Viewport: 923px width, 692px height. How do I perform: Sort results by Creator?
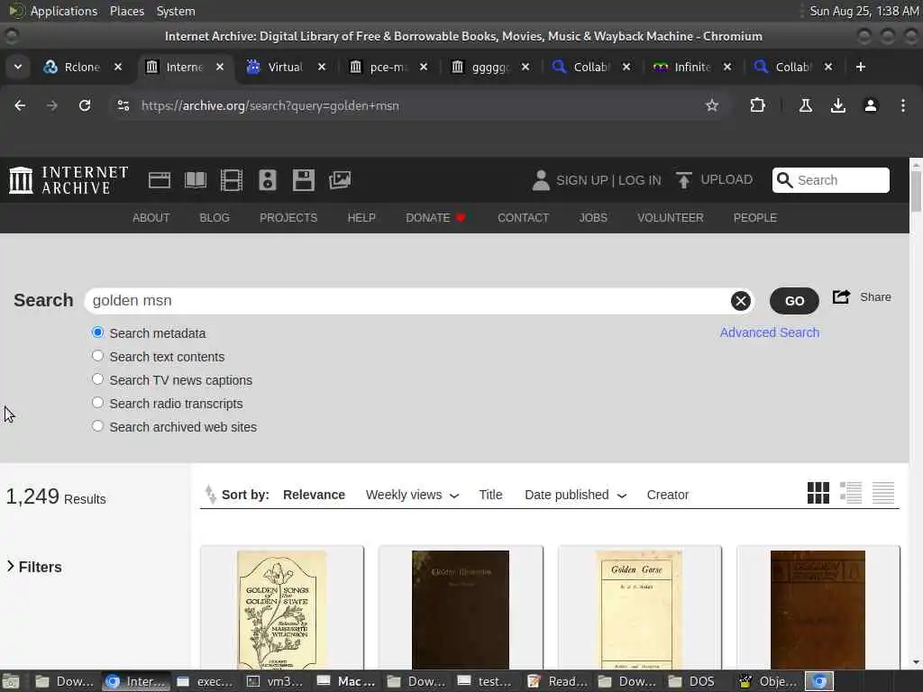(668, 495)
